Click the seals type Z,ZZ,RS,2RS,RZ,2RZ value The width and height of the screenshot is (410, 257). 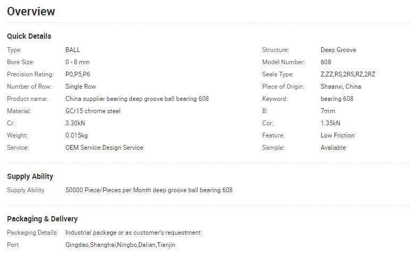[348, 74]
